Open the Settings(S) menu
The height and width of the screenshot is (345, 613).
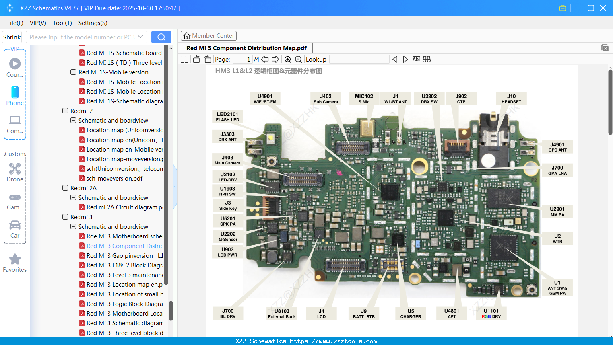93,23
